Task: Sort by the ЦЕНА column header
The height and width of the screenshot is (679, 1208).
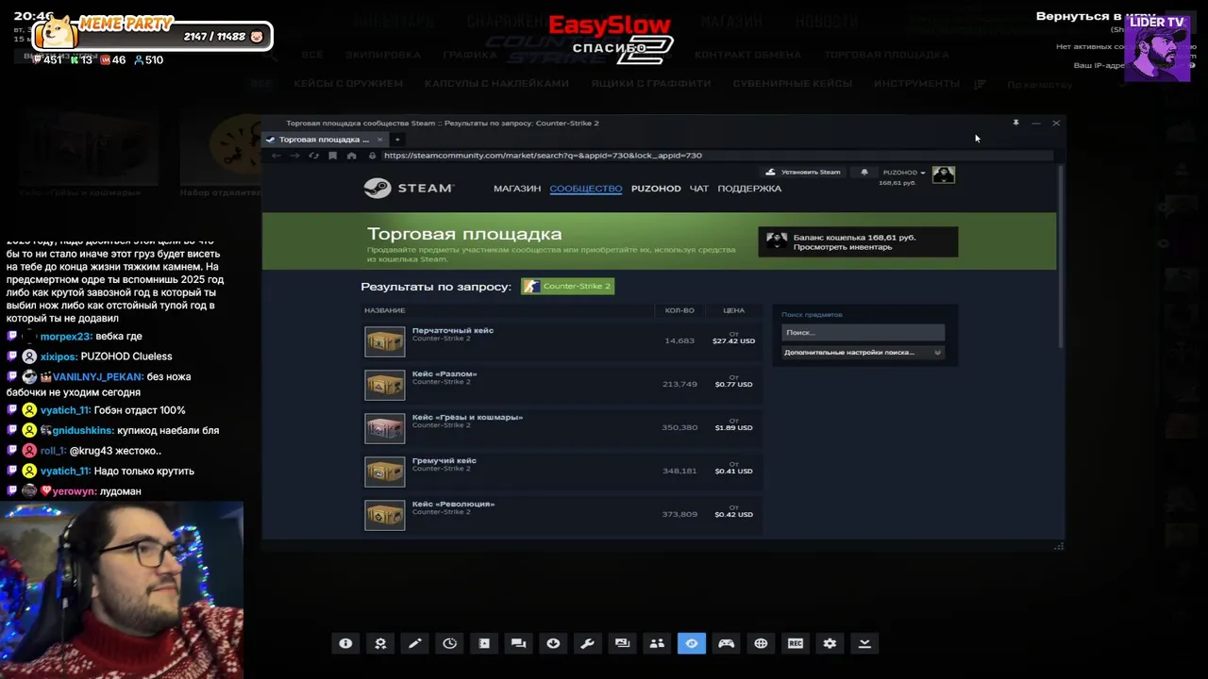Action: [733, 310]
